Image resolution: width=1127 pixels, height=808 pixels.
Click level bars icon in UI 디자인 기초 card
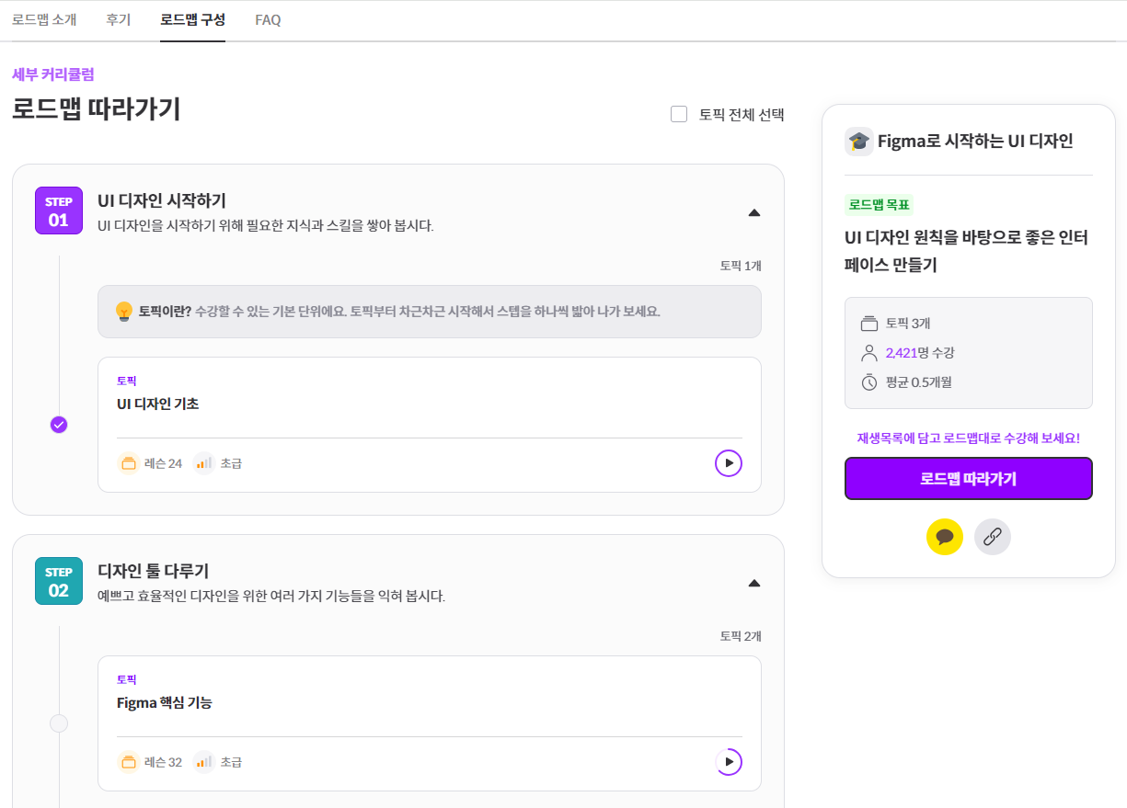point(204,463)
